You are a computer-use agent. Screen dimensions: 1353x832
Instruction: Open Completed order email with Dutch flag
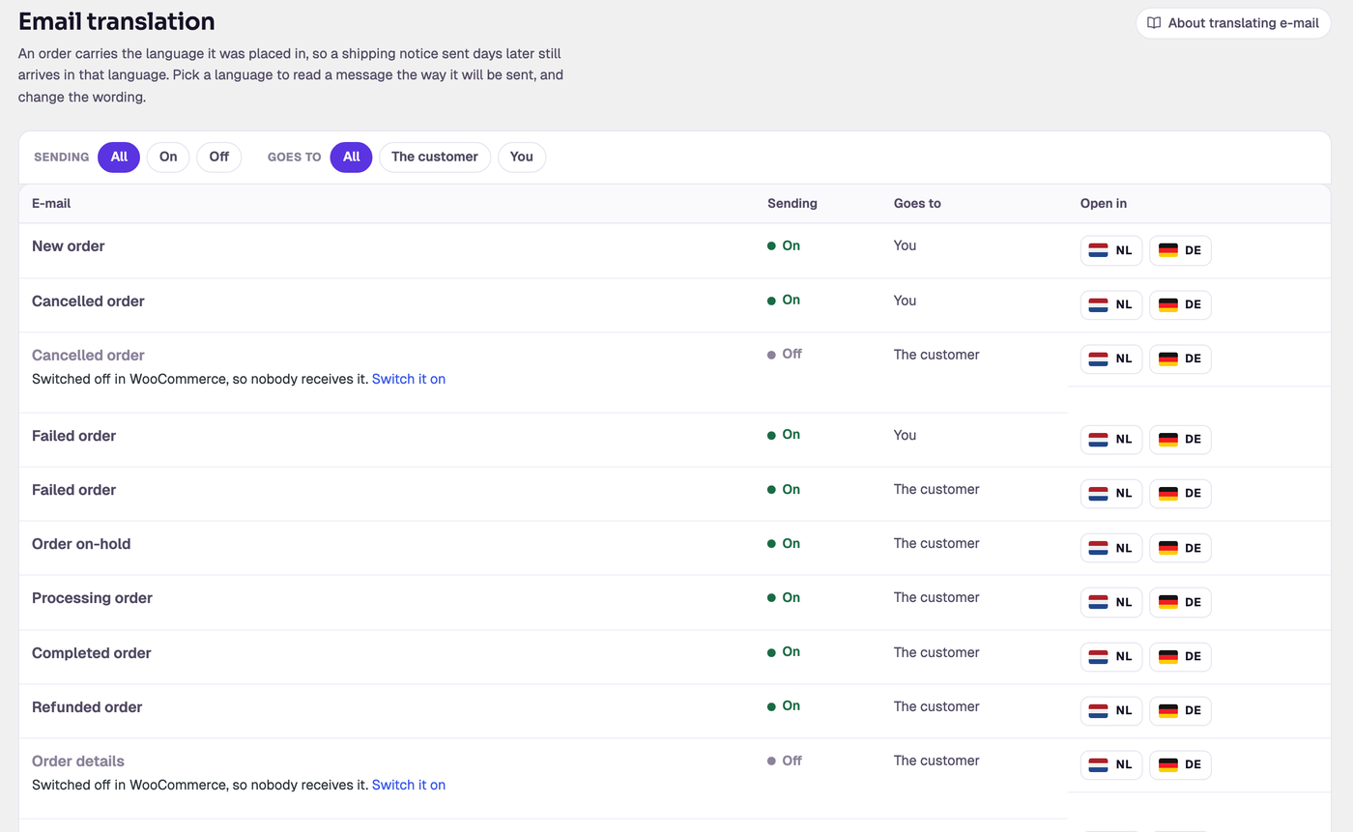(1111, 657)
